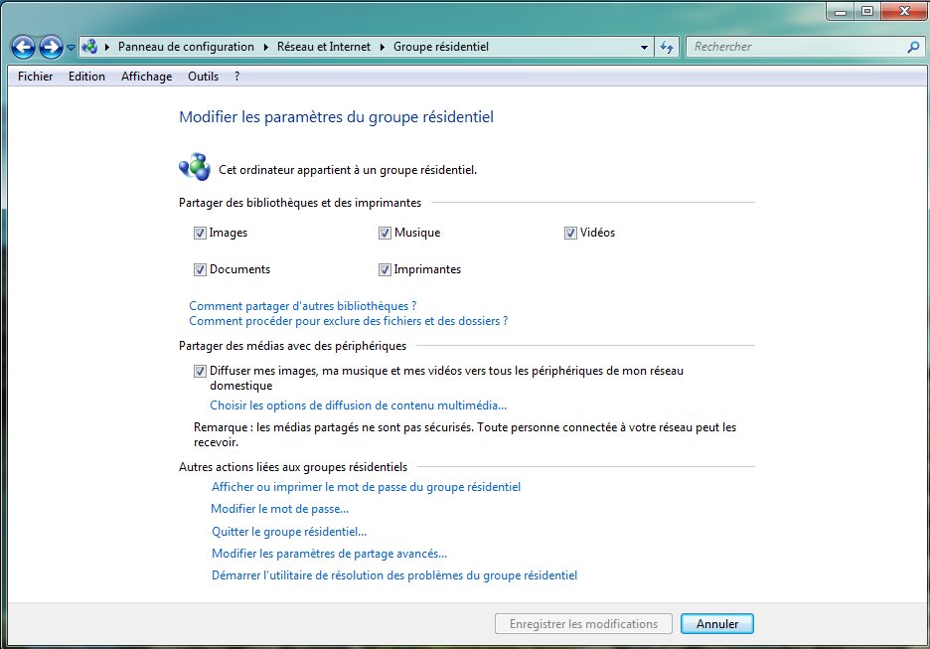The width and height of the screenshot is (930, 649).
Task: Click the label Autres actions liées aux groupes résidentiels
Action: [293, 467]
